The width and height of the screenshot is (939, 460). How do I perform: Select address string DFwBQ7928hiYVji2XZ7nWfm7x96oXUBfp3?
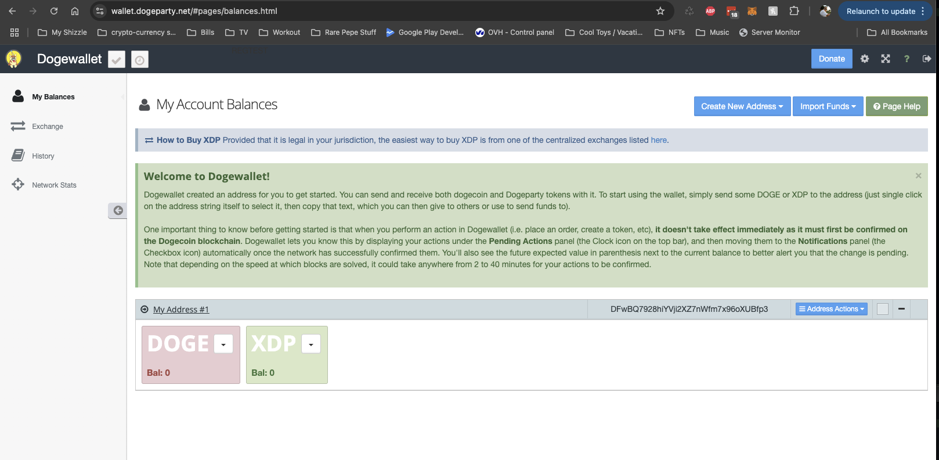tap(689, 309)
